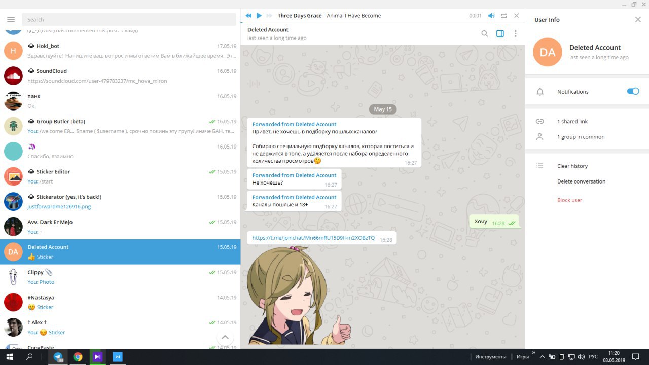Image resolution: width=649 pixels, height=365 pixels.
Task: Click the chat list Search field
Action: click(x=129, y=20)
